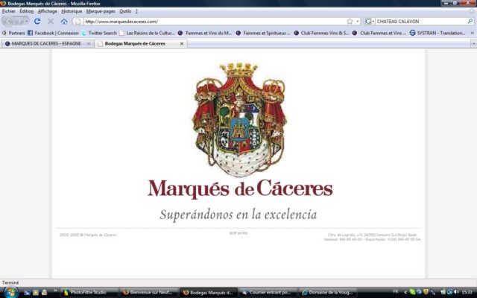Click the stop loading X icon

51,22
